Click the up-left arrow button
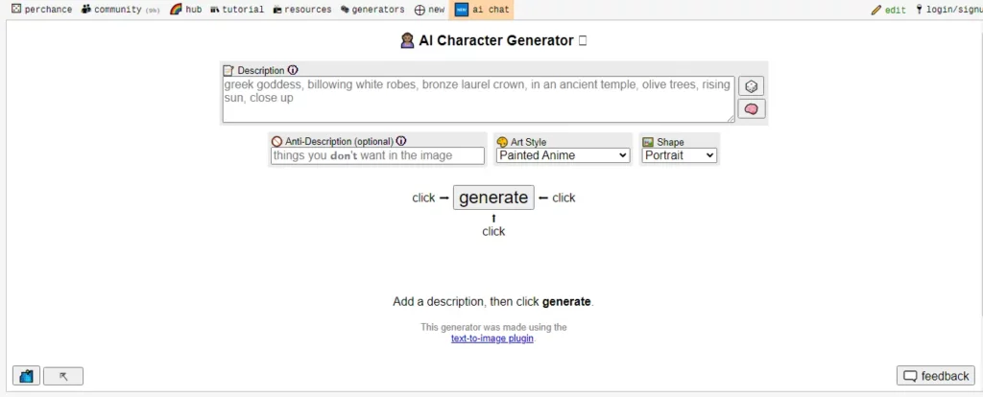 62,376
